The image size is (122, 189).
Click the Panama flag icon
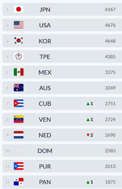click(19, 182)
